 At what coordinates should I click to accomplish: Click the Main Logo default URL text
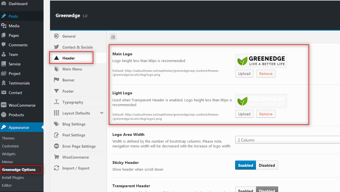tap(166, 73)
